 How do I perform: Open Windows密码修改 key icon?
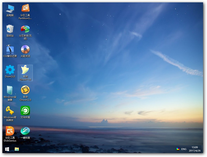pos(10,114)
